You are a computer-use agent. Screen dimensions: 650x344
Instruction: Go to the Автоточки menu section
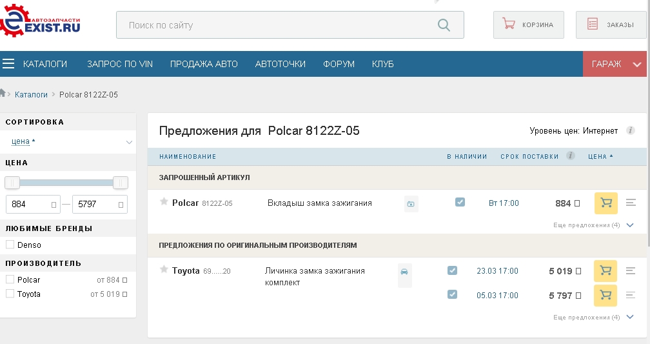coord(280,64)
